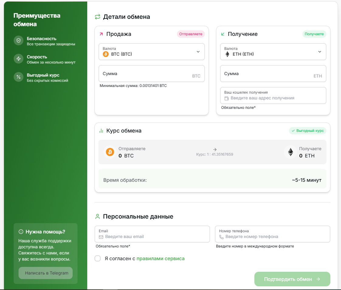Open the BTC currency dropdown in Продажа
Screen dimensions: 341x290
[x=151, y=52]
